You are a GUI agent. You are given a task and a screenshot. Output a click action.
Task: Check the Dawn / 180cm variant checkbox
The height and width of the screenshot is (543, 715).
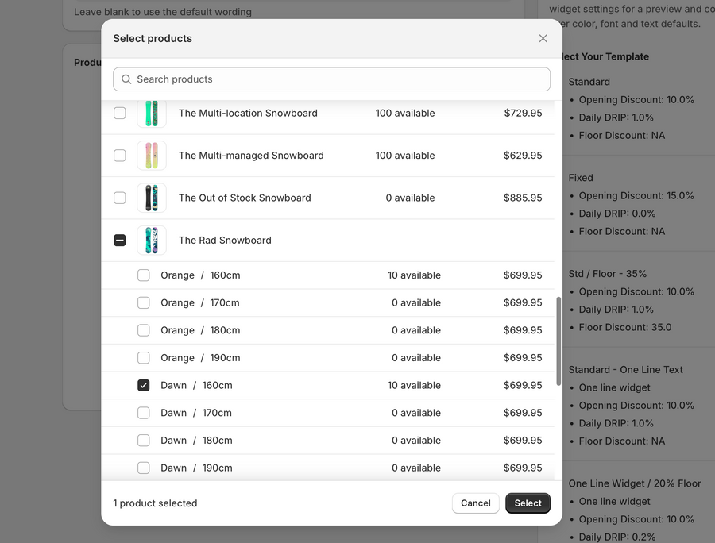tap(144, 441)
